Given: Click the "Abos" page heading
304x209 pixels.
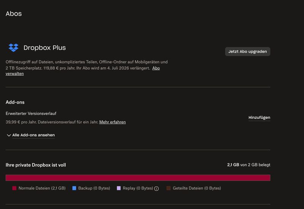Looking at the screenshot, I should coord(14,14).
